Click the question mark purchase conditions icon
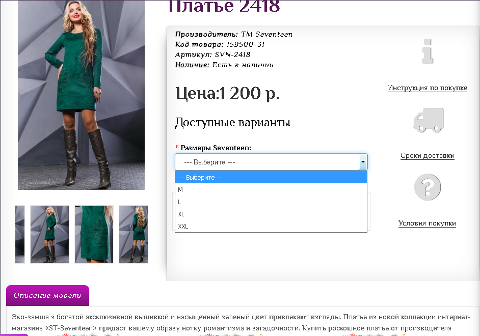The image size is (480, 336). coord(428,187)
